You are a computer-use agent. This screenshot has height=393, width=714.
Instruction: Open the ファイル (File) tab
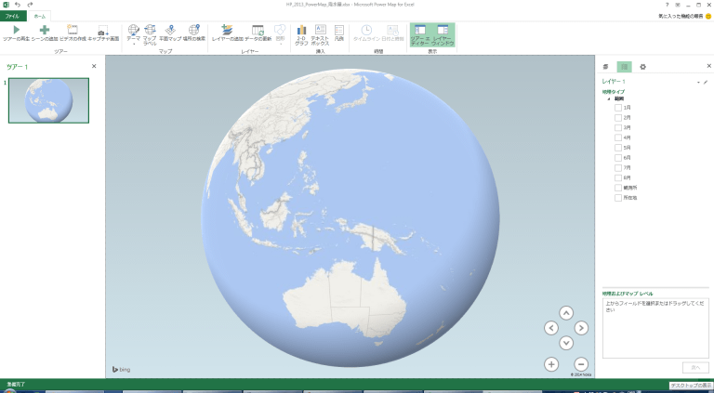click(13, 16)
